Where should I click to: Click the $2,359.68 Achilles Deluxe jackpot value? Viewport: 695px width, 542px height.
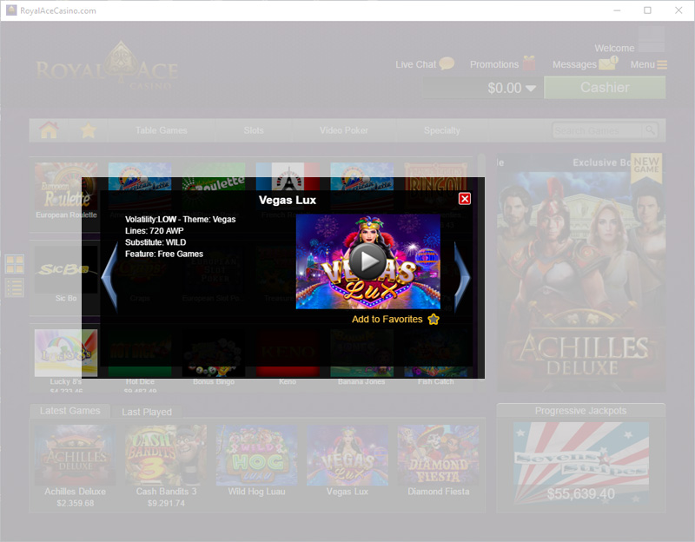tap(75, 503)
